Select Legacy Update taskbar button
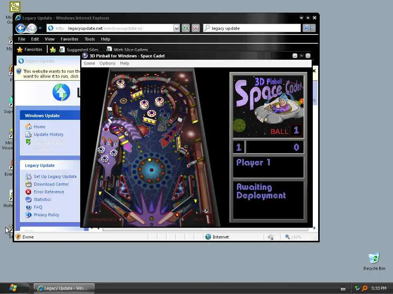The height and width of the screenshot is (294, 393). pos(64,288)
